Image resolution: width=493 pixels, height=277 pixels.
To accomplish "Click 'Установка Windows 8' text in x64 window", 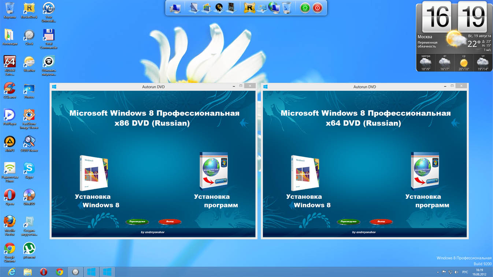I will coord(308,201).
